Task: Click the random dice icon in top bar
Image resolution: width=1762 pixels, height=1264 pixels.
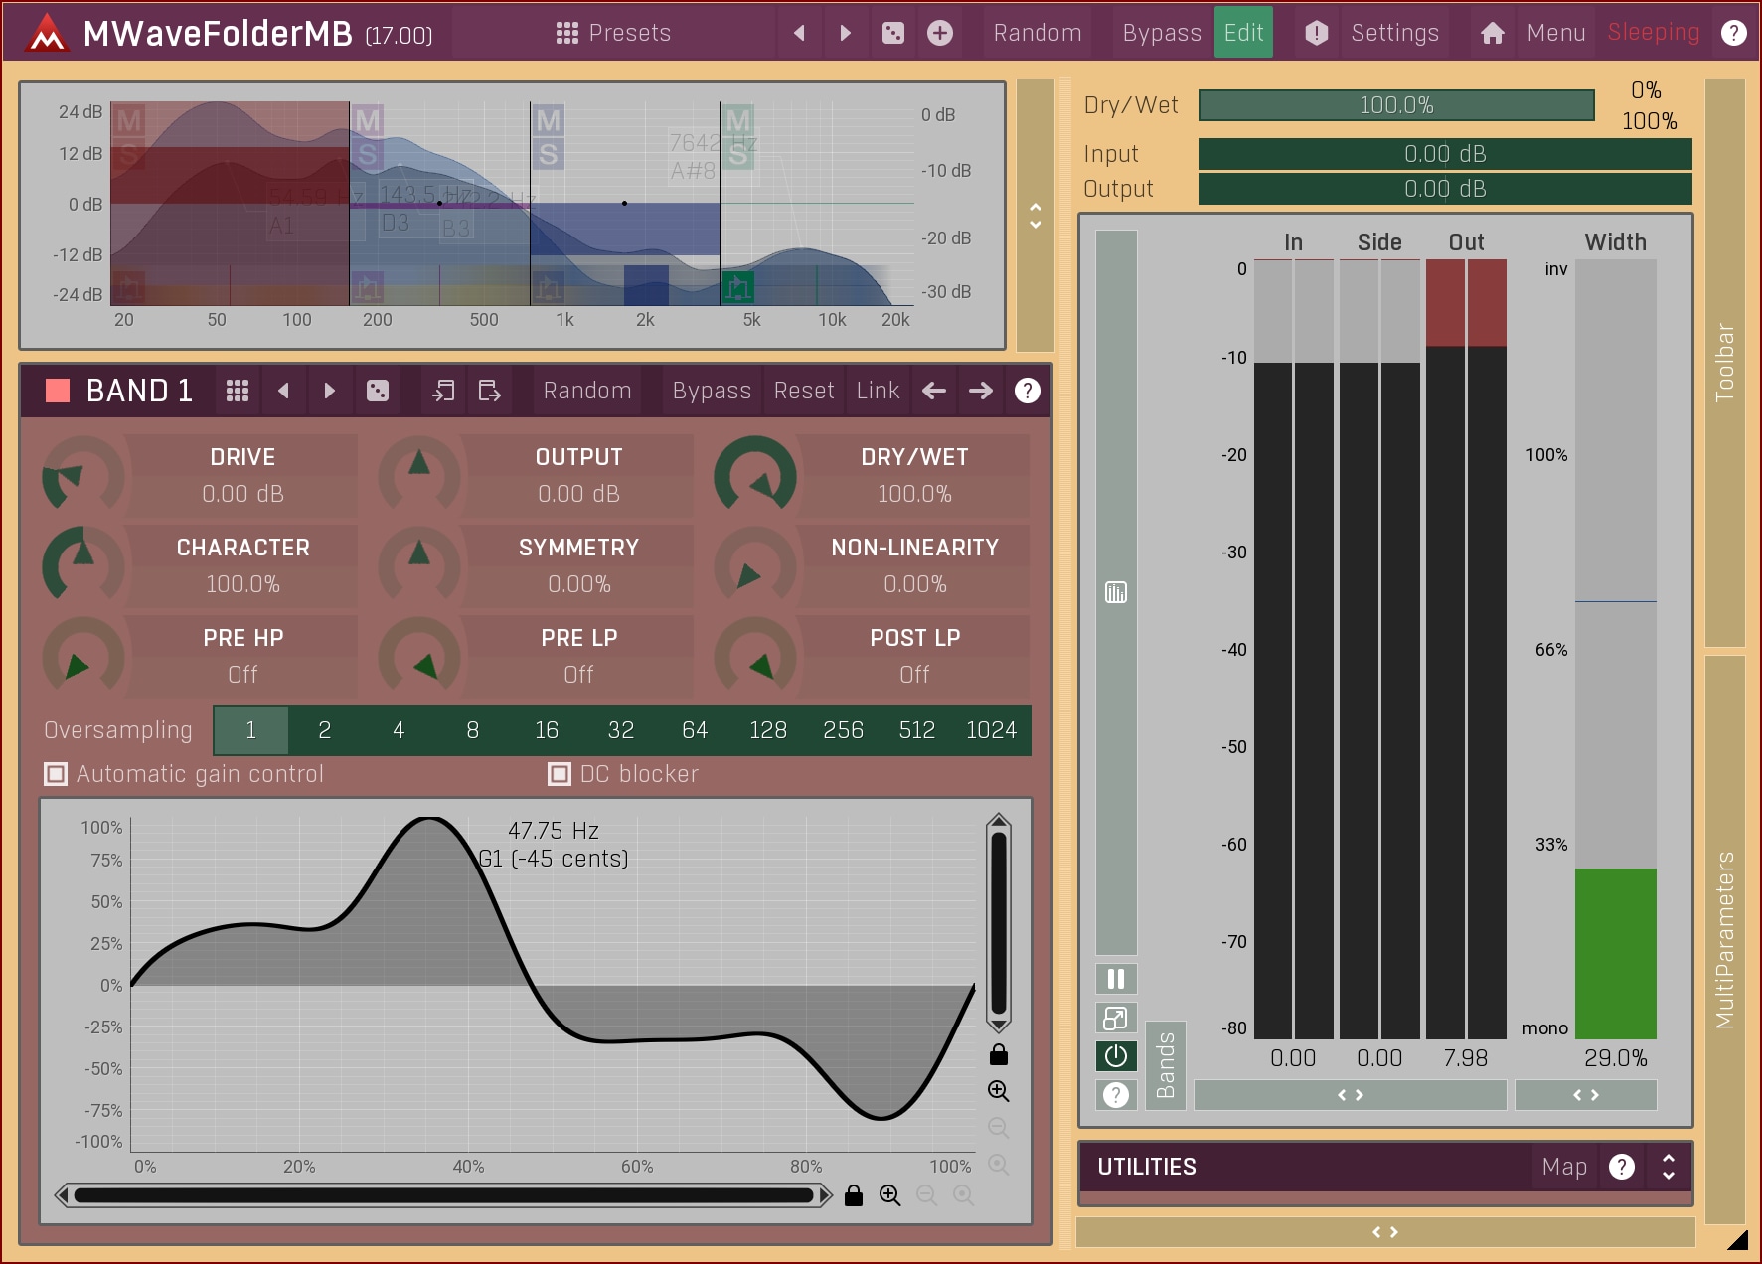Action: tap(893, 33)
